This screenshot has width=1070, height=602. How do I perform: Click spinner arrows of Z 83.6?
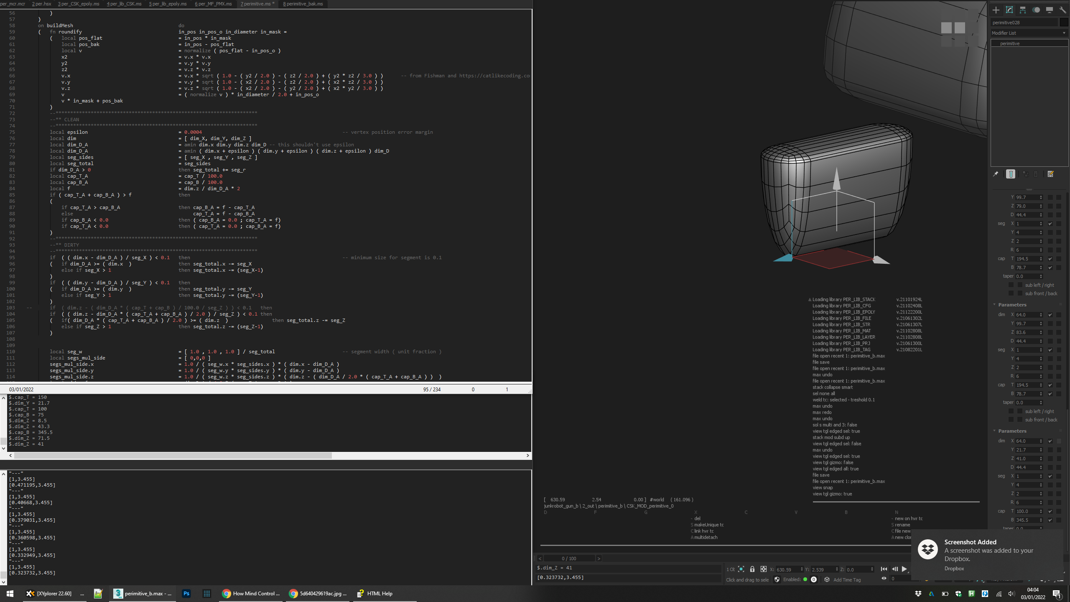coord(1041,332)
